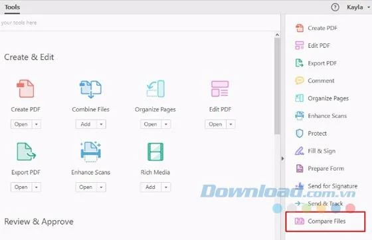The width and height of the screenshot is (372, 240).
Task: Open dropdown arrow next to Combine Files Add
Action: (101, 124)
